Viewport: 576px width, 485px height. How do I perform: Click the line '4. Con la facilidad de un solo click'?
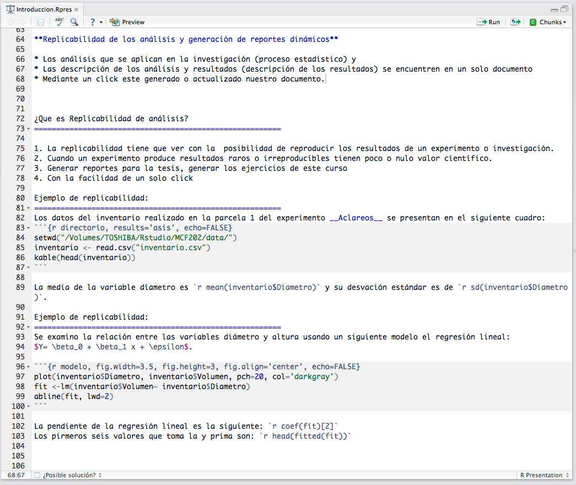114,178
